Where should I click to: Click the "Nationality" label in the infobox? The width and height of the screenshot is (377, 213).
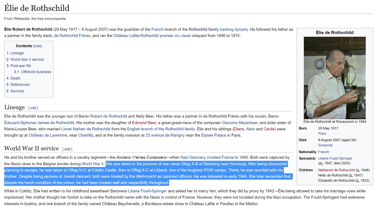click(x=307, y=152)
